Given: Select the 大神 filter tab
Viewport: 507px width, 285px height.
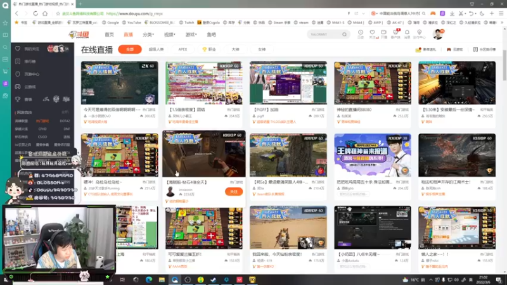Looking at the screenshot, I should pos(235,49).
